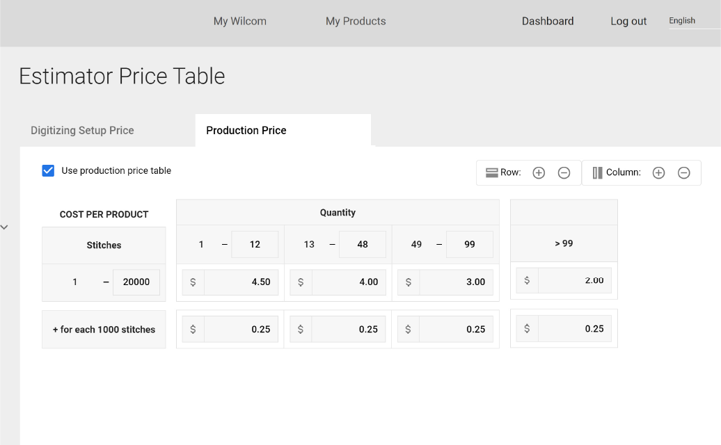Screen dimensions: 721x445
Task: Click the dollar sign in the >99 price field
Action: [x=527, y=280]
